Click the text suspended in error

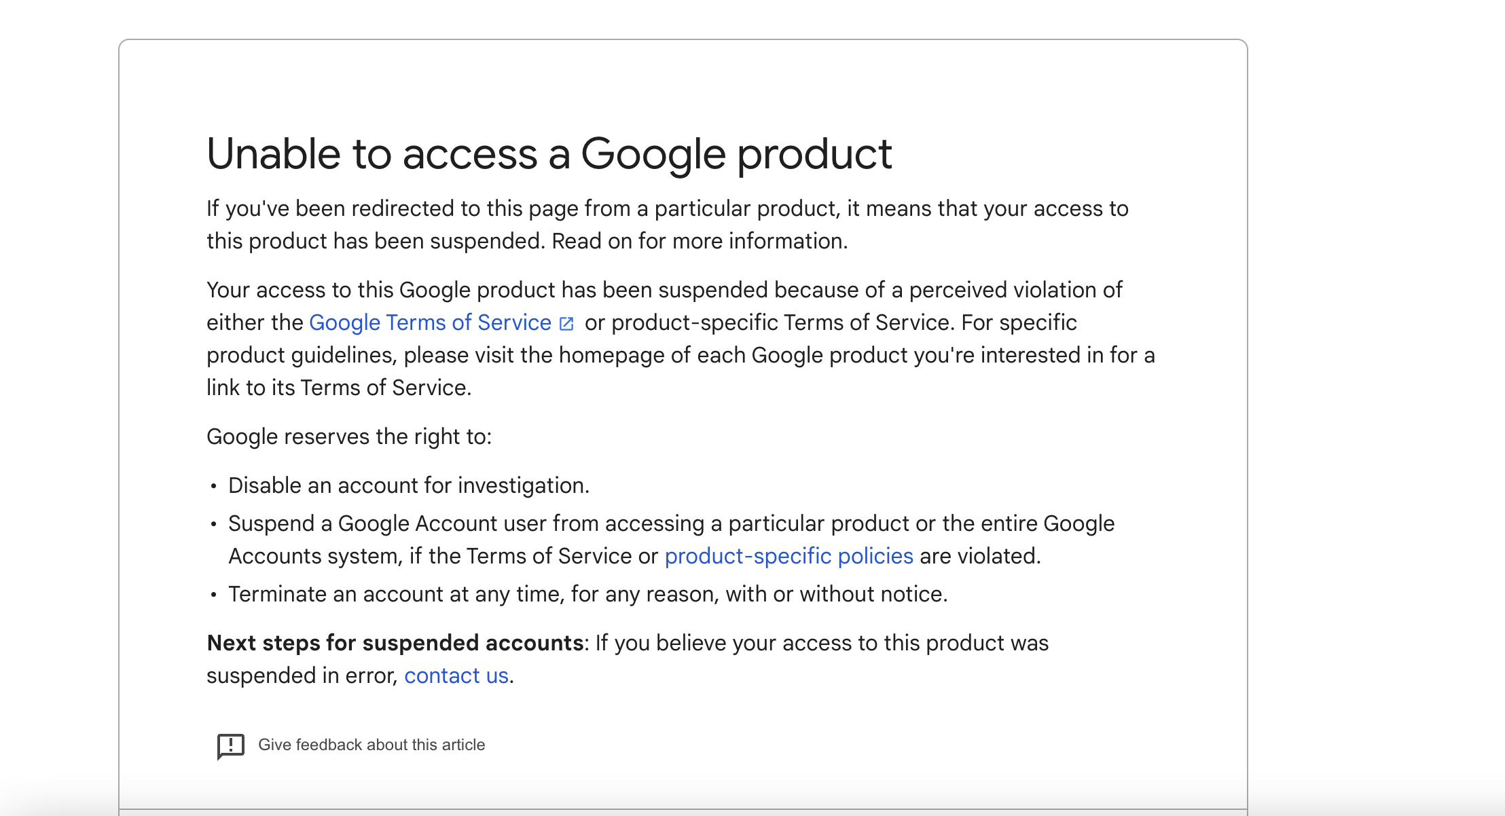click(302, 675)
